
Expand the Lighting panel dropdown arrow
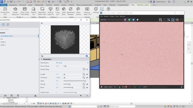click(57, 17)
